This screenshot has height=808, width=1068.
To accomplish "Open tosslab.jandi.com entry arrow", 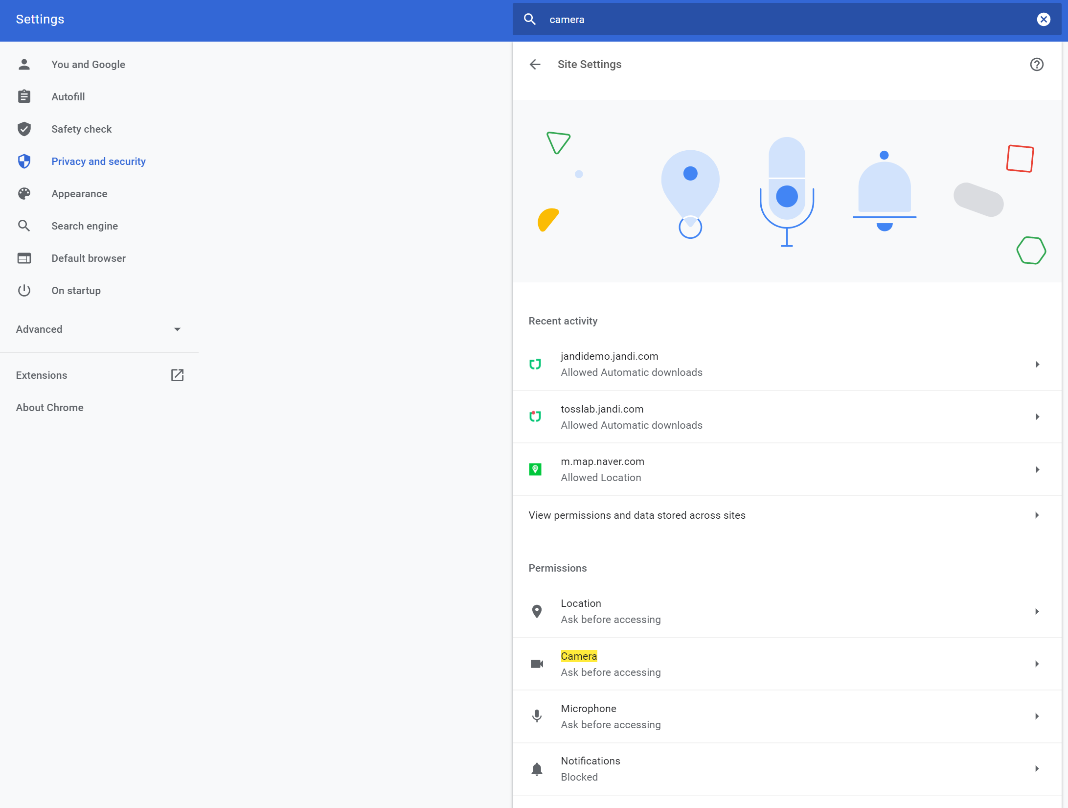I will (1037, 416).
